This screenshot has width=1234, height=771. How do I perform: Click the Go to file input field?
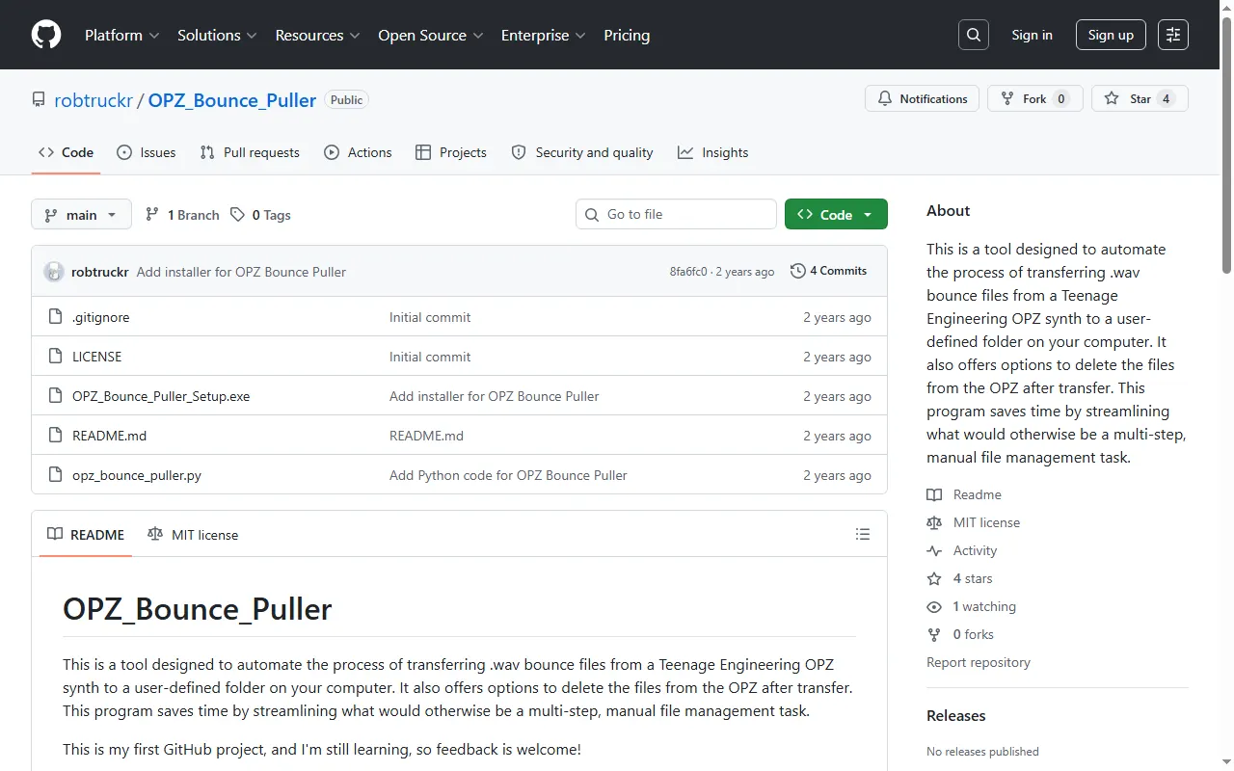pyautogui.click(x=676, y=214)
